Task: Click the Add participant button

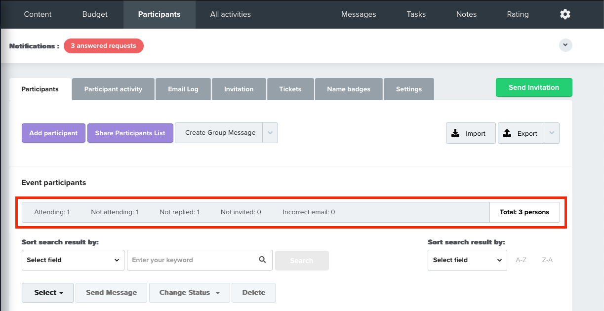Action: coord(53,133)
